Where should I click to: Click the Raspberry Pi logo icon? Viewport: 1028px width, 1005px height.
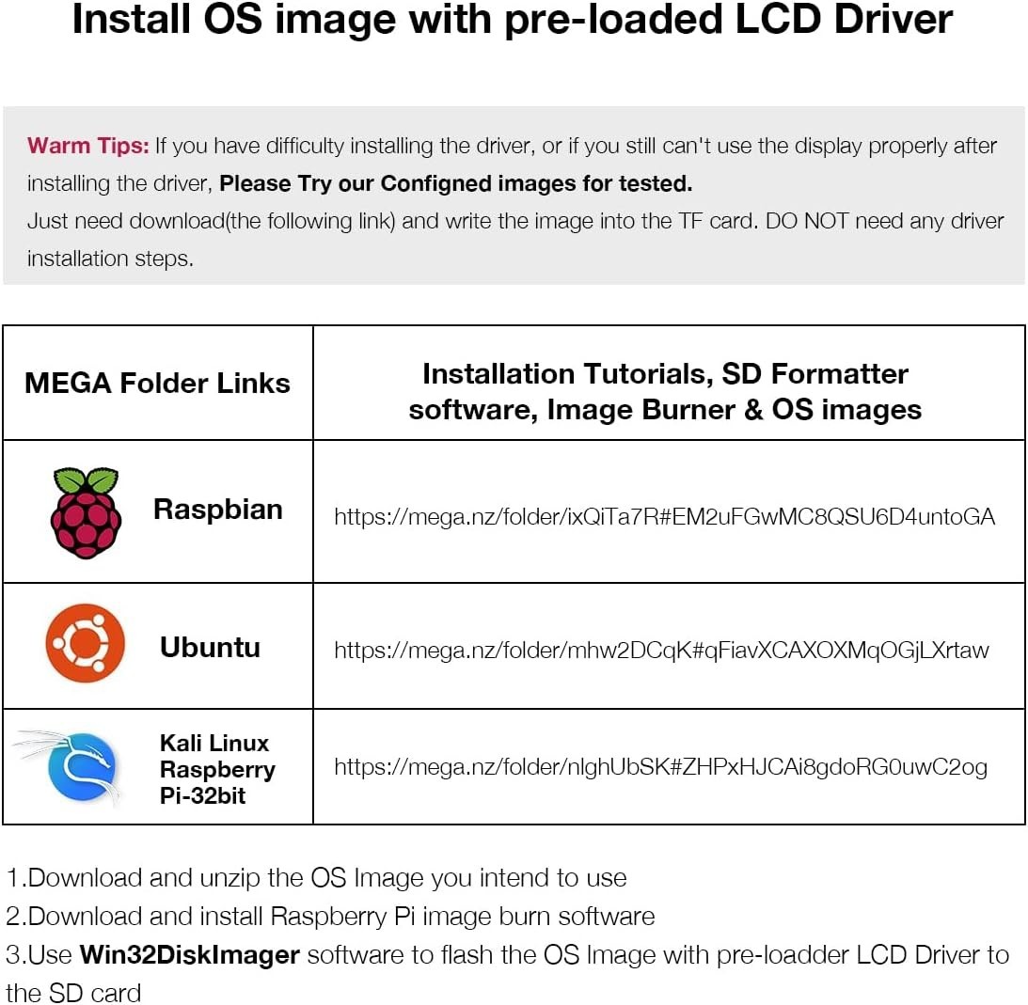[86, 513]
